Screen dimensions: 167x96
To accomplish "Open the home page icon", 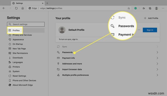I will (23, 8).
